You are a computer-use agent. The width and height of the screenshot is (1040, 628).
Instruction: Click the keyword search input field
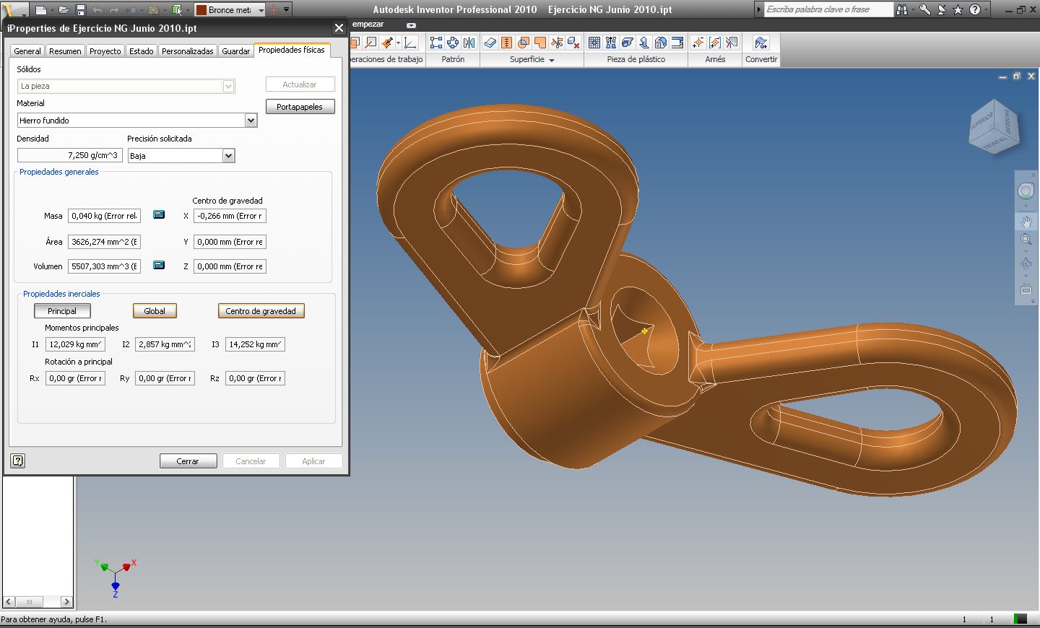[828, 9]
